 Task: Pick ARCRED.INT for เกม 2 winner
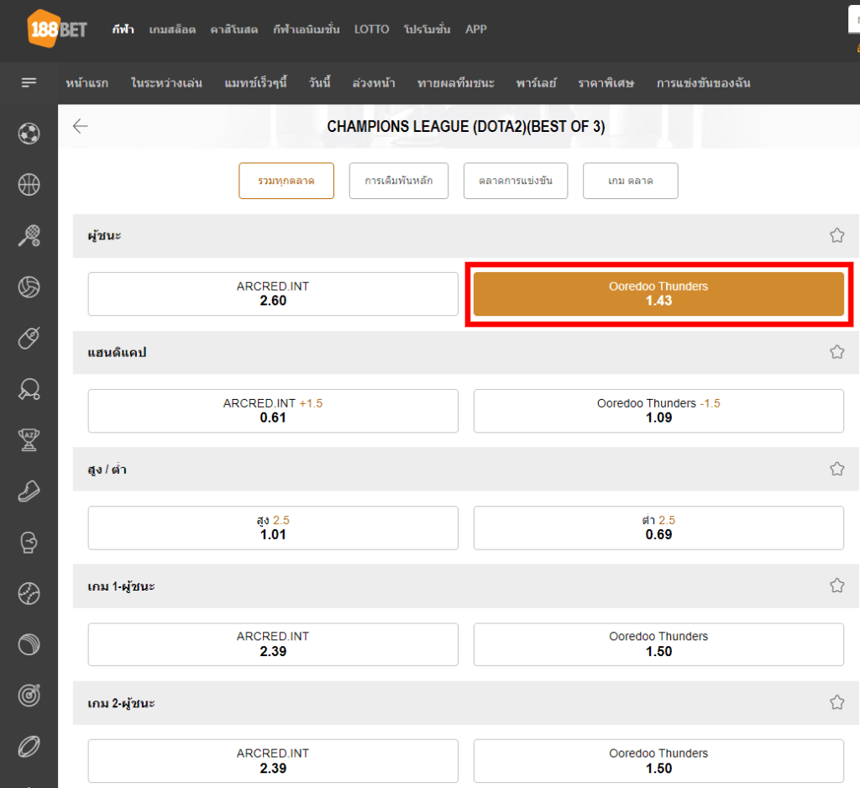[273, 761]
